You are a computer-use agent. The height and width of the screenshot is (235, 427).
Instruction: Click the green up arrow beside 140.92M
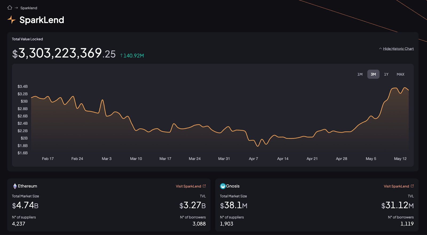click(x=121, y=55)
